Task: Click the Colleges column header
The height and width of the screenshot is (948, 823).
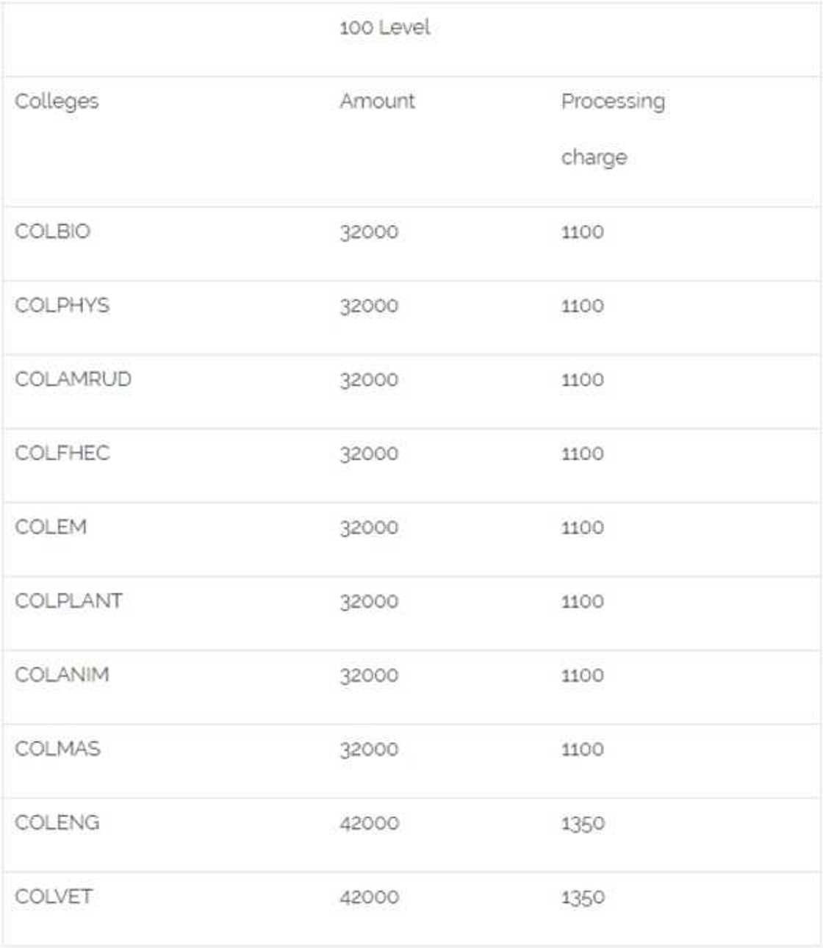Action: click(57, 101)
